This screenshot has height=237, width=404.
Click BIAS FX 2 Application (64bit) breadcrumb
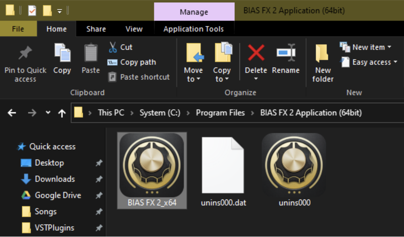pyautogui.click(x=311, y=113)
